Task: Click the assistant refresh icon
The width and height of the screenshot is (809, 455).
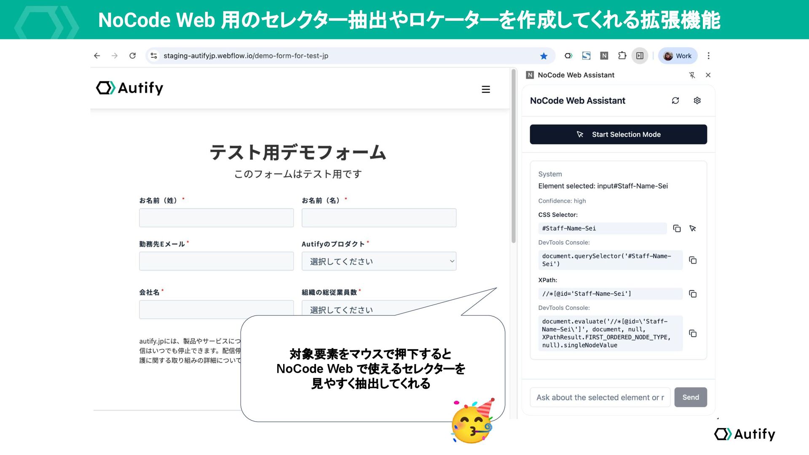Action: click(x=675, y=101)
